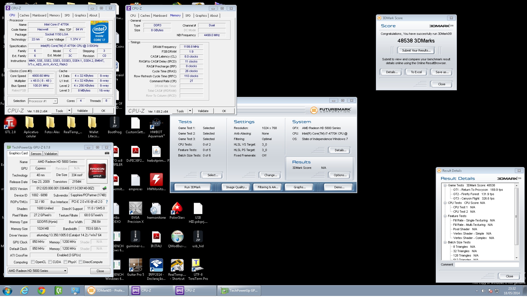The height and width of the screenshot is (299, 527).
Task: Click the Image Quality button
Action: pos(236,187)
